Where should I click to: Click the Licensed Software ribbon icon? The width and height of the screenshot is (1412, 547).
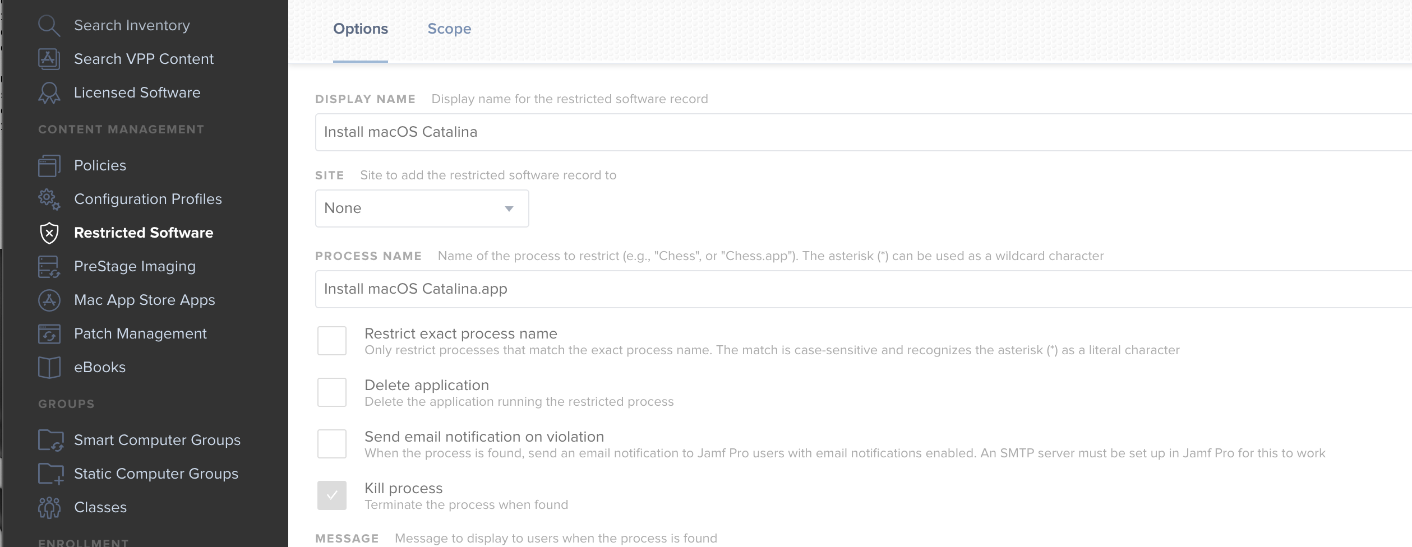pyautogui.click(x=49, y=93)
